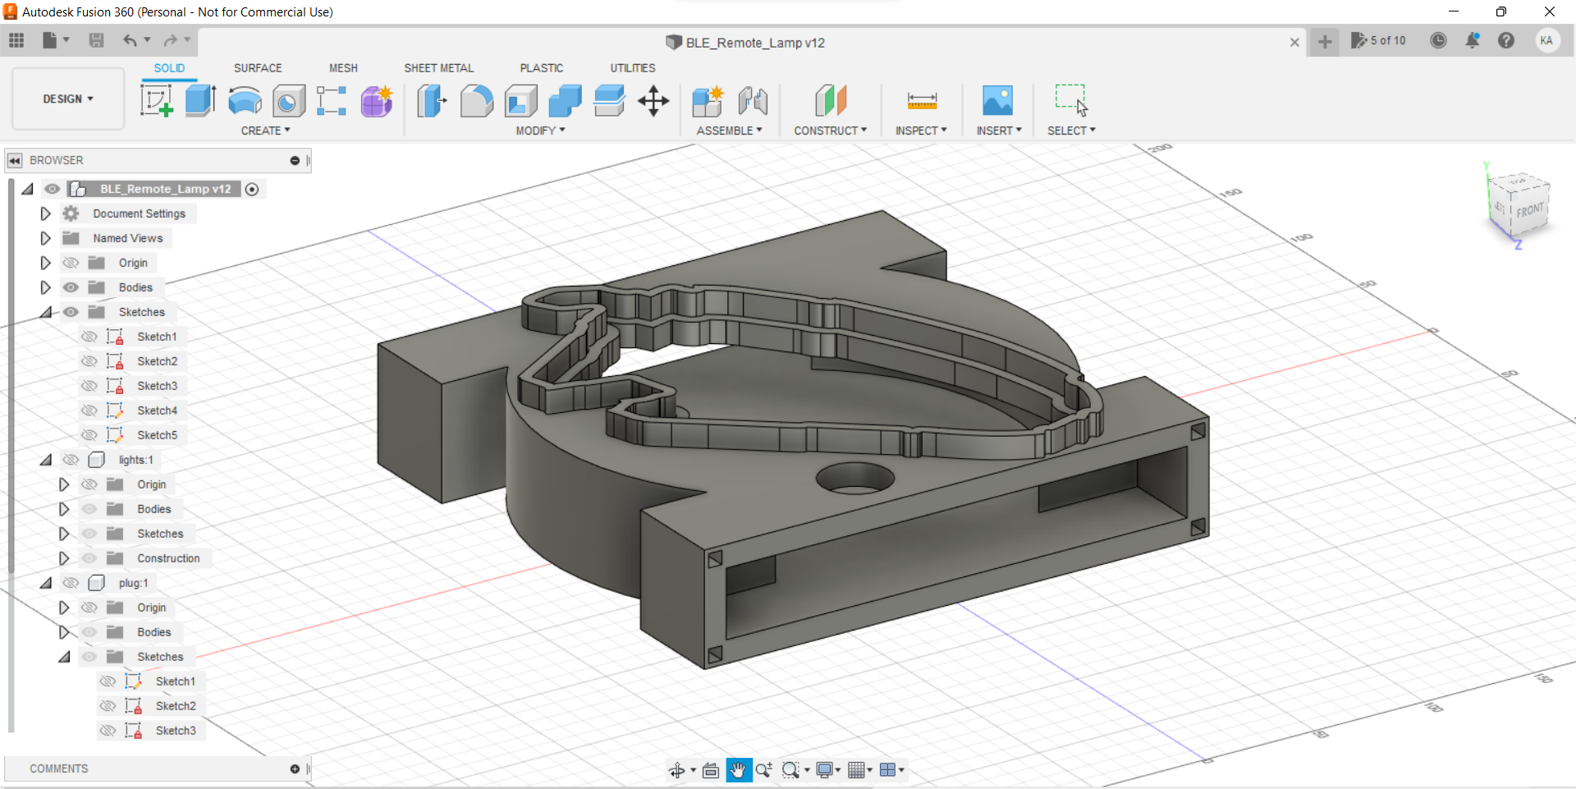1576x789 pixels.
Task: Switch to the SURFACE tab
Action: [x=258, y=68]
